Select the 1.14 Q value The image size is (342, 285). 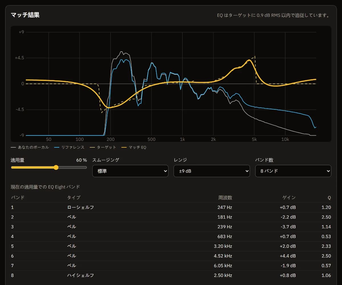326,227
